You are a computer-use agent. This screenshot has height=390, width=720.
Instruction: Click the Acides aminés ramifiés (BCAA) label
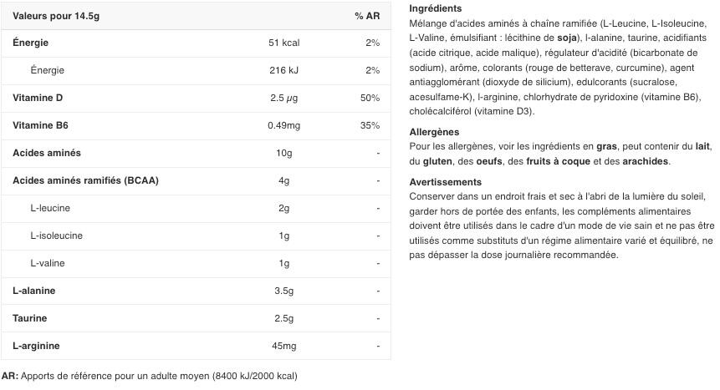pos(85,180)
